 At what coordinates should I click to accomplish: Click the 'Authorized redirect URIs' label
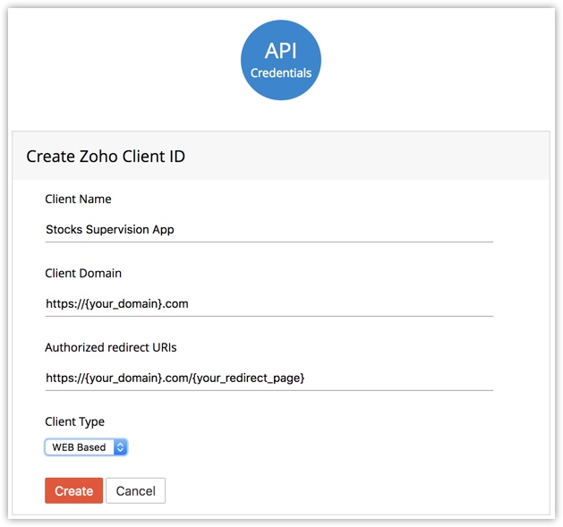117,347
